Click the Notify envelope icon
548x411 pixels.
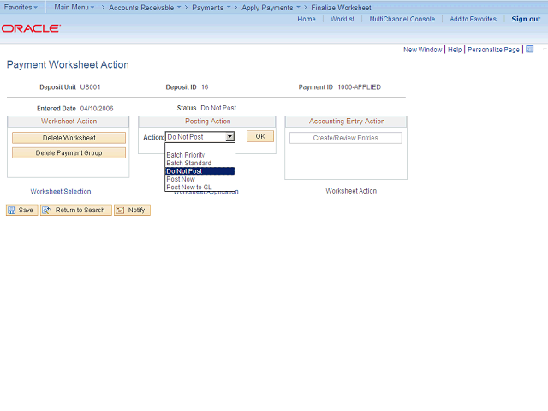[x=120, y=210]
